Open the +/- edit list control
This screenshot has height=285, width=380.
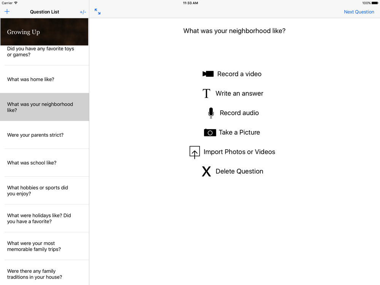[x=83, y=12]
